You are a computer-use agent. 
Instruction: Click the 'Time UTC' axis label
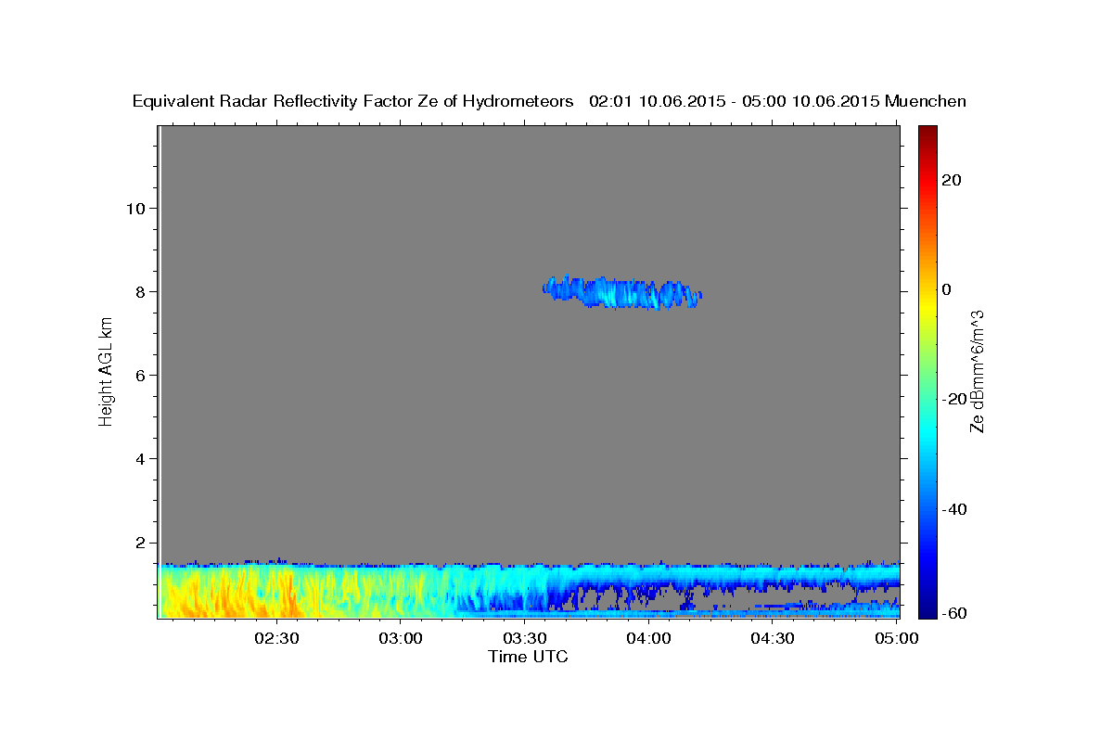click(528, 657)
